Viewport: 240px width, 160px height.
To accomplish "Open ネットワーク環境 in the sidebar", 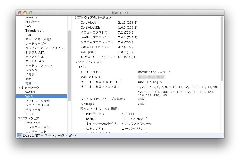I will tap(38, 101).
